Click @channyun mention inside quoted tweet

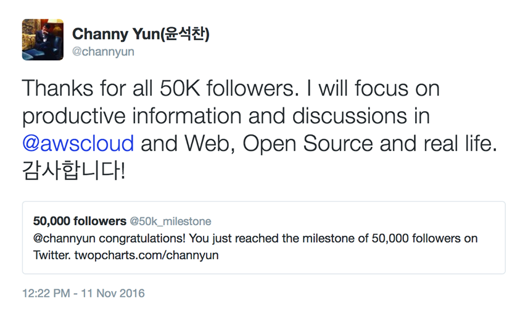pos(64,238)
